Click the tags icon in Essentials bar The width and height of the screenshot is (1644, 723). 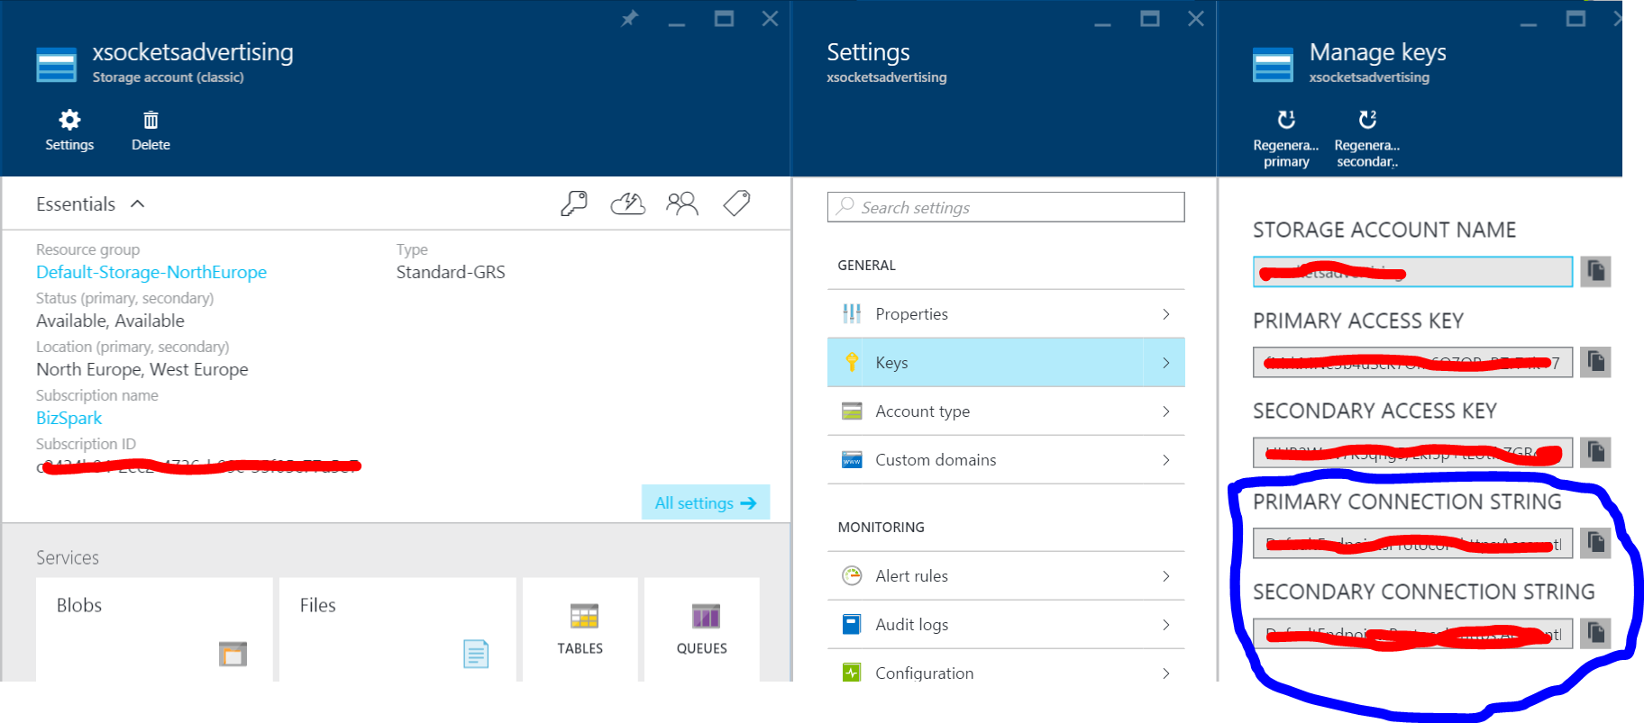click(x=736, y=204)
